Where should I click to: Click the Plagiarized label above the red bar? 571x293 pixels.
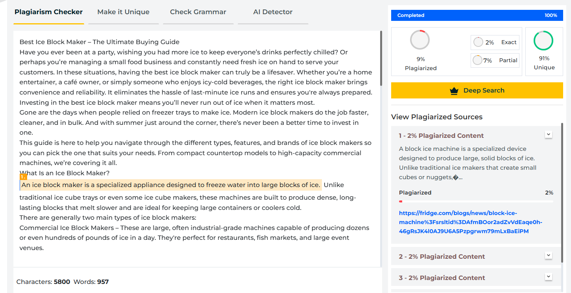(x=415, y=193)
